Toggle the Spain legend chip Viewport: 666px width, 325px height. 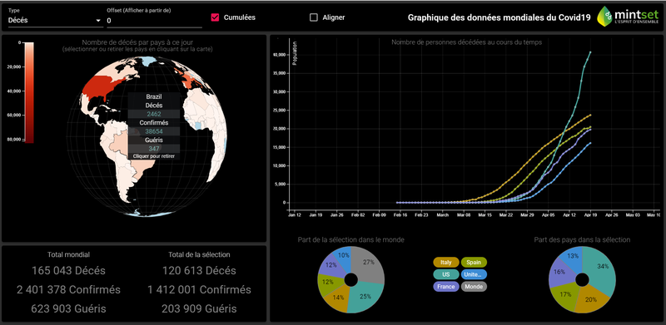(474, 263)
